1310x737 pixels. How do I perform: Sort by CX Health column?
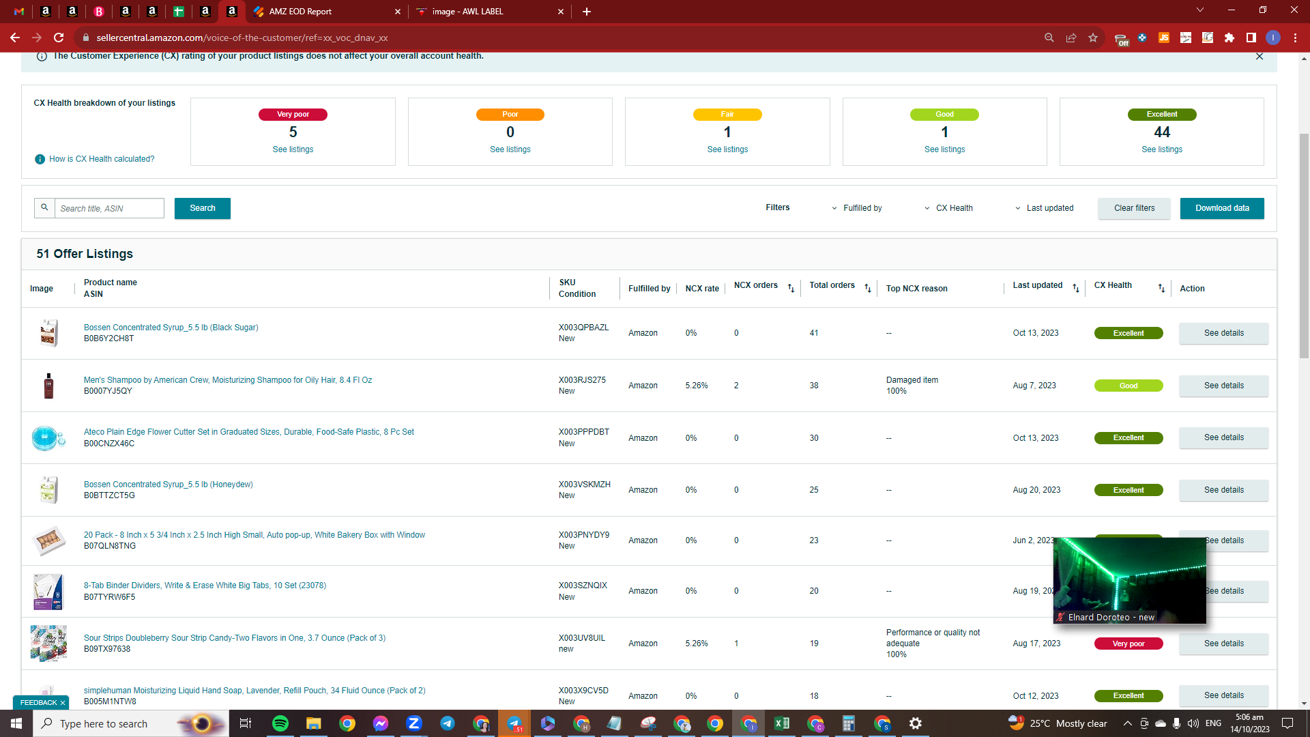pyautogui.click(x=1161, y=289)
